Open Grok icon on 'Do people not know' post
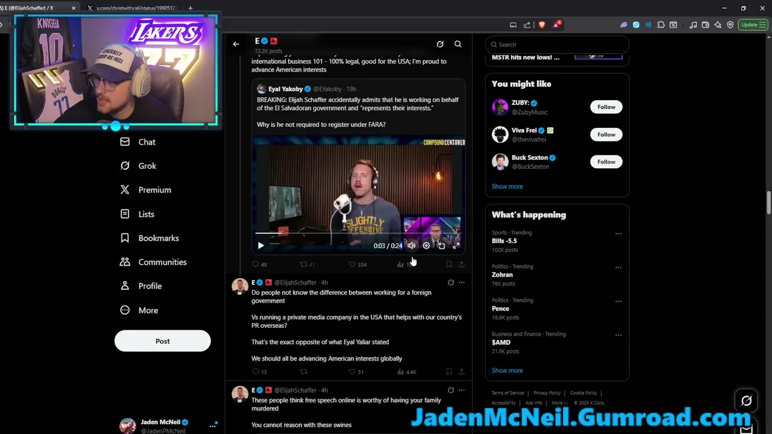Image resolution: width=772 pixels, height=434 pixels. [451, 282]
